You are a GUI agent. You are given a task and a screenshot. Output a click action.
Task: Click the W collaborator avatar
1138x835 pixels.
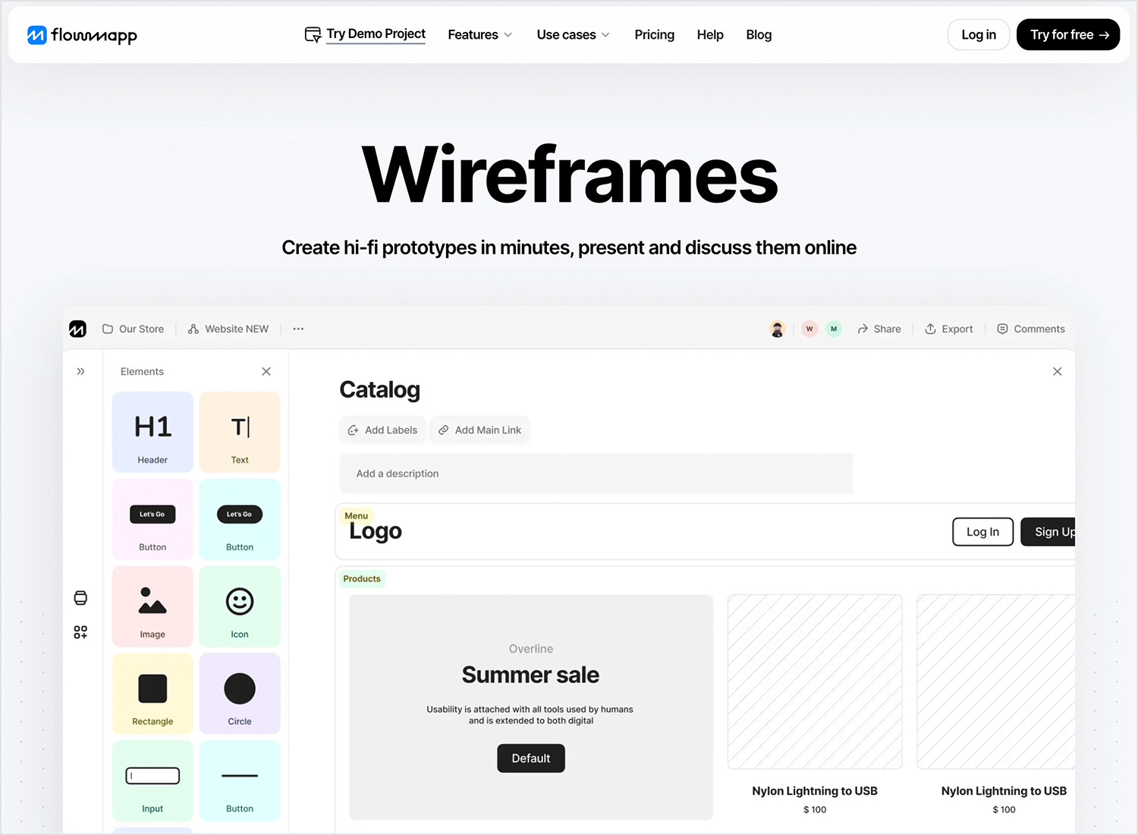coord(809,329)
